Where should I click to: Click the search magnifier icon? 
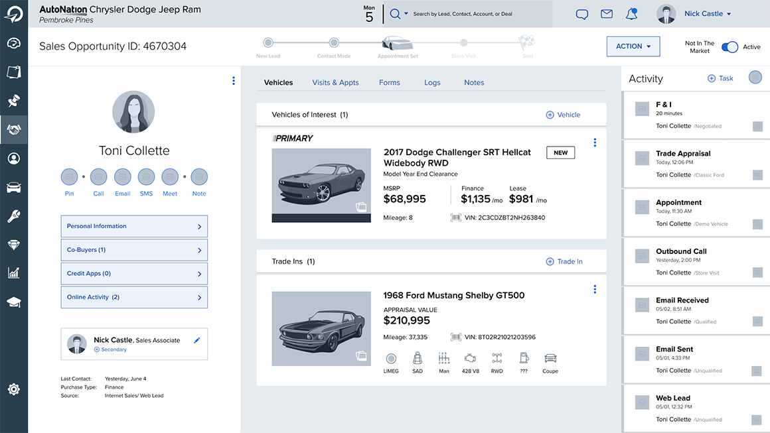(x=396, y=14)
